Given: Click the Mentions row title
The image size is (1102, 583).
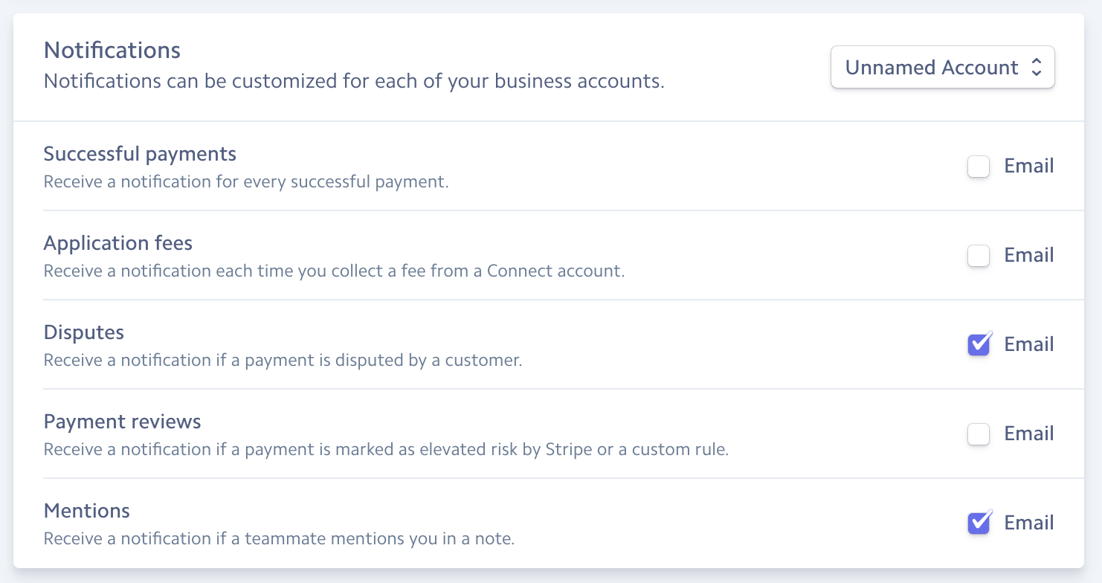Looking at the screenshot, I should point(87,511).
